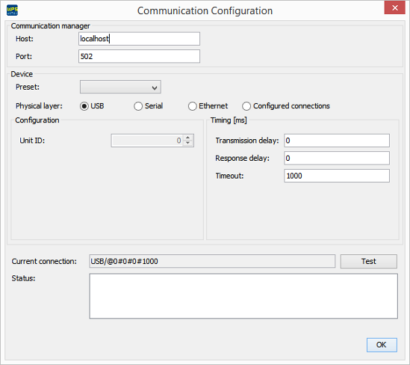Click the Current connection field
The image size is (410, 365).
click(x=212, y=261)
